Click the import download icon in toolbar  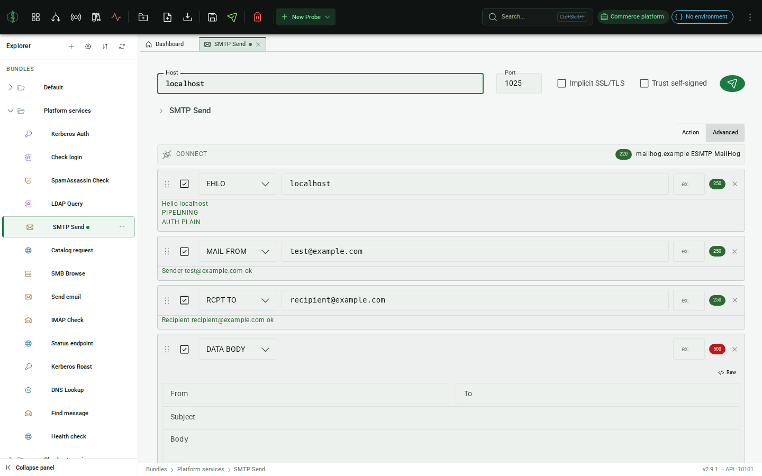tap(187, 17)
